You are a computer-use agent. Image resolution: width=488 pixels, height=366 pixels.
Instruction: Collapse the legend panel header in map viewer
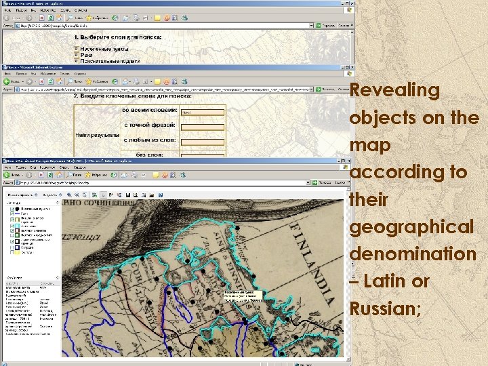click(57, 203)
